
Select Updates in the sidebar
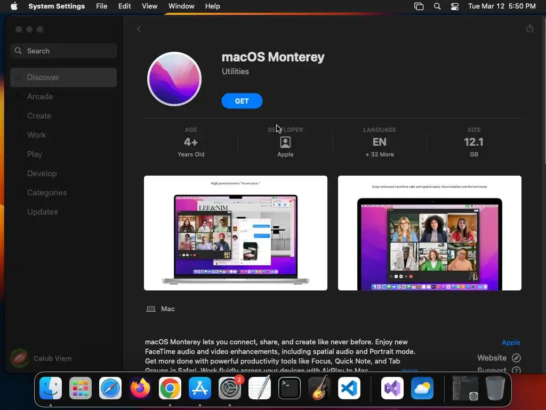(63, 211)
